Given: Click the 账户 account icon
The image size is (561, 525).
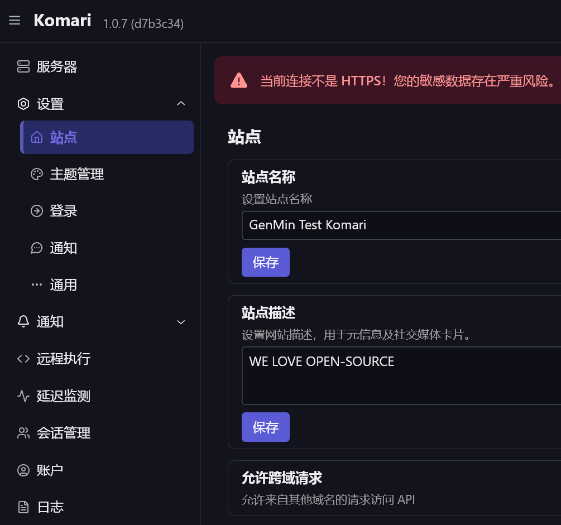Looking at the screenshot, I should 23,470.
